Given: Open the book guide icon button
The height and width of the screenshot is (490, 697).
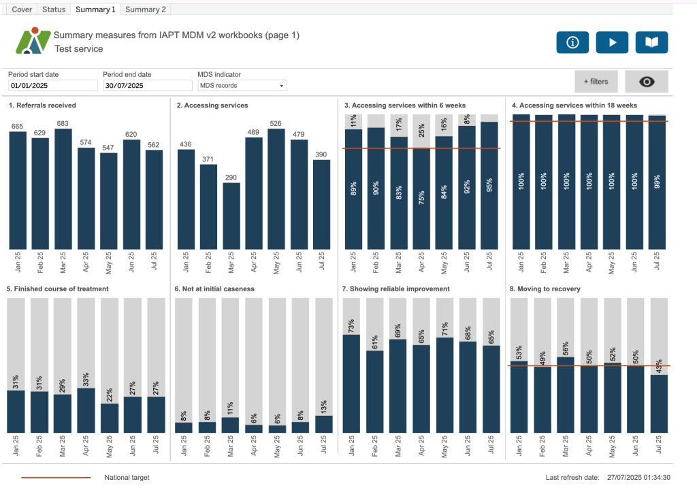Looking at the screenshot, I should pos(651,42).
